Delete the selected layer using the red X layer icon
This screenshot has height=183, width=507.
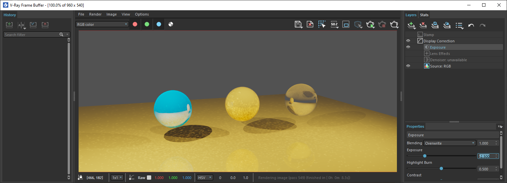(423, 25)
